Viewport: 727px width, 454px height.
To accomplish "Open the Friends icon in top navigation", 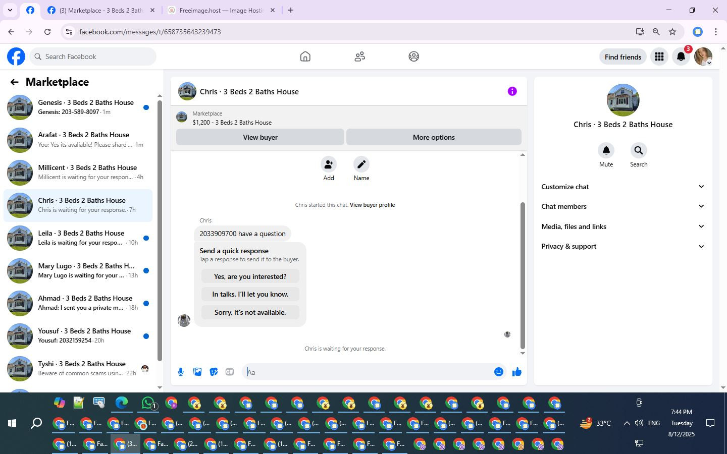I will pyautogui.click(x=359, y=56).
